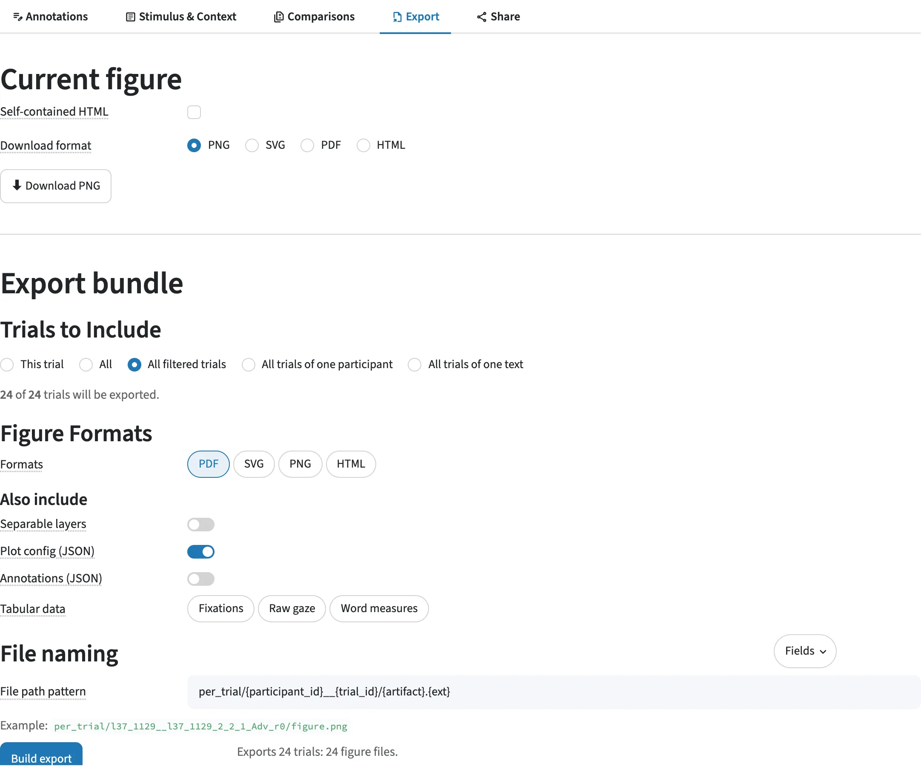
Task: Select HTML download format radio
Action: coord(363,145)
